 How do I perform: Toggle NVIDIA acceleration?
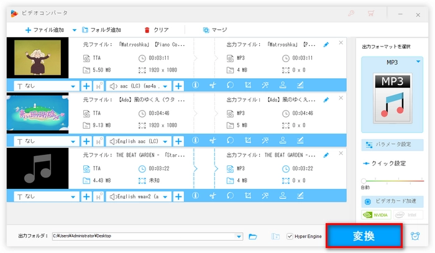pos(376,214)
